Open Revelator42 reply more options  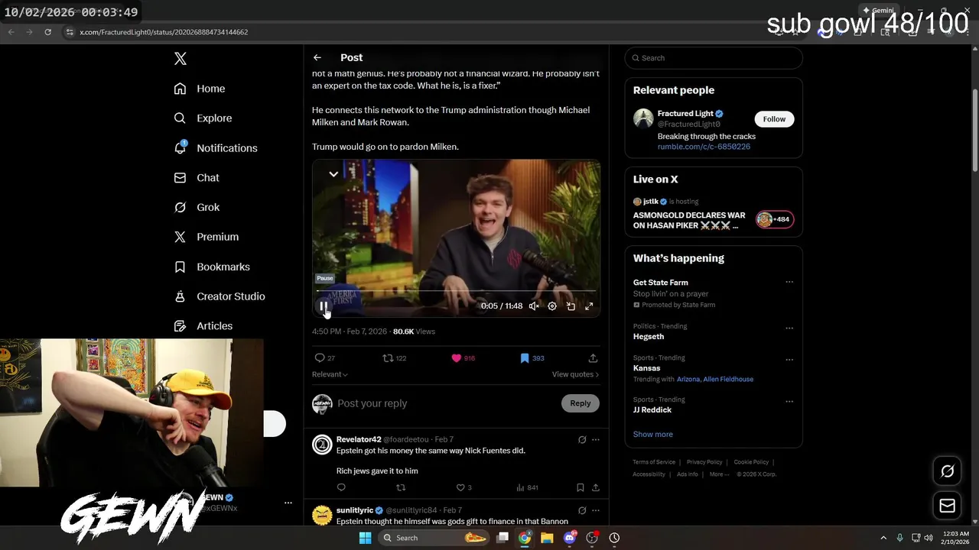[x=596, y=440]
